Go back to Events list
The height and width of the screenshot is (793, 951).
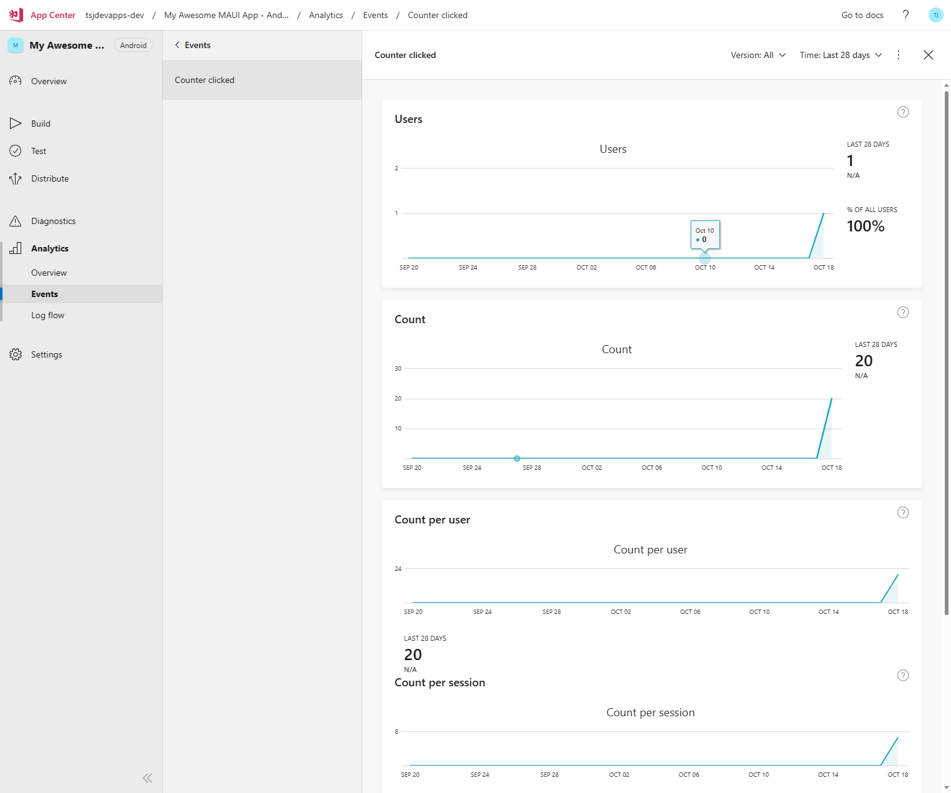[x=192, y=45]
